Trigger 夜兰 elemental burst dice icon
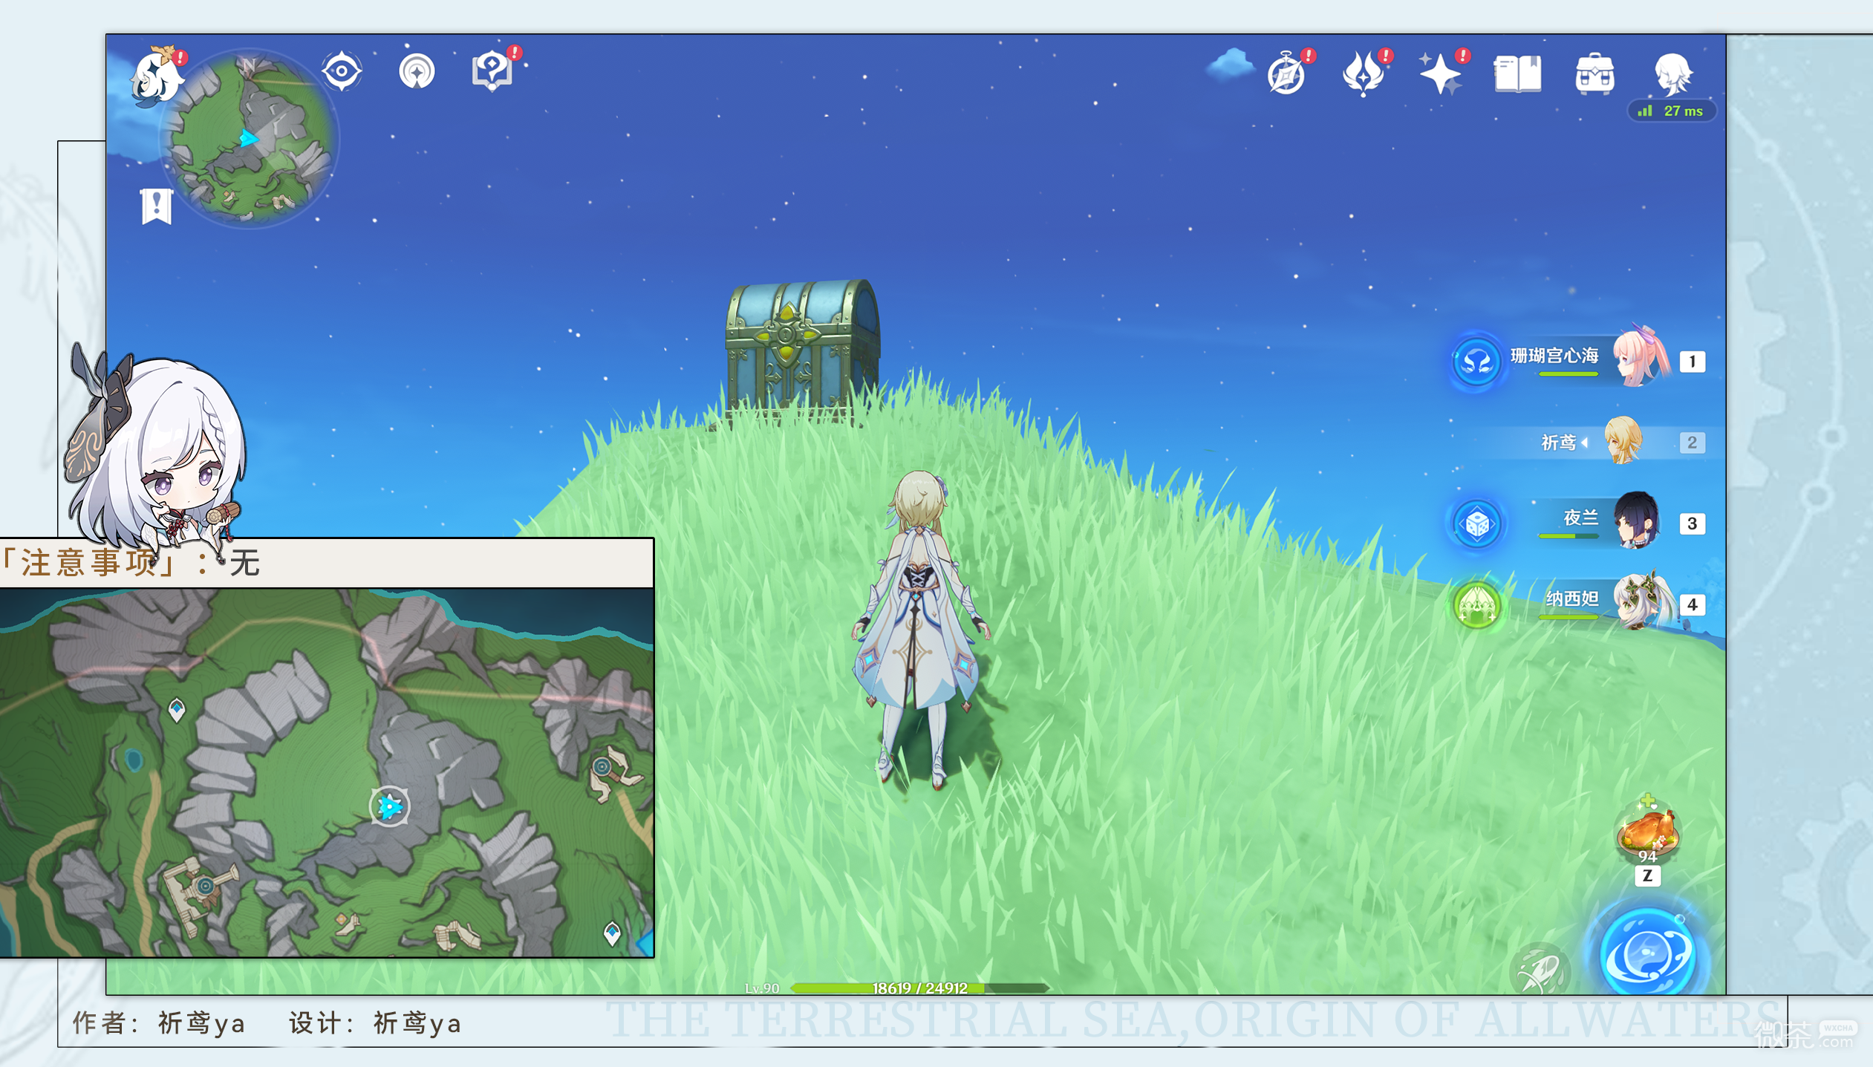Screen dimensions: 1873x1067 (x=1476, y=524)
